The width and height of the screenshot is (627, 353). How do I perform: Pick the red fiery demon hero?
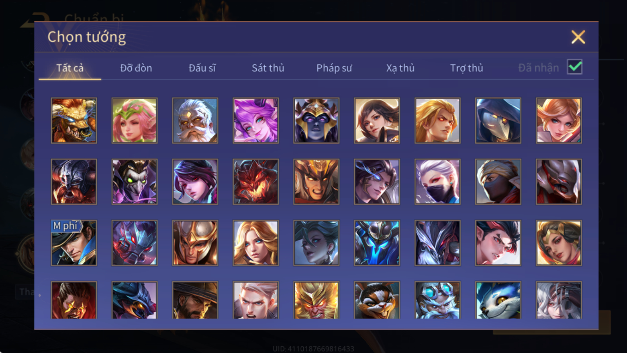point(256,182)
